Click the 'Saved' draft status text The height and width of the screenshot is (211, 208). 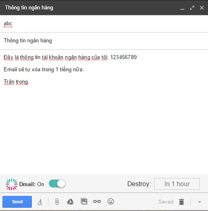(x=166, y=202)
